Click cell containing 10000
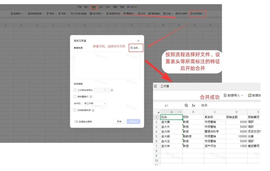 click(x=236, y=136)
